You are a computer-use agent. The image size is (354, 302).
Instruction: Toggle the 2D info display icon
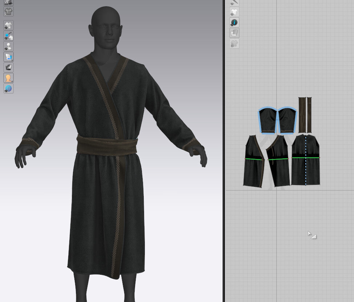point(234,23)
